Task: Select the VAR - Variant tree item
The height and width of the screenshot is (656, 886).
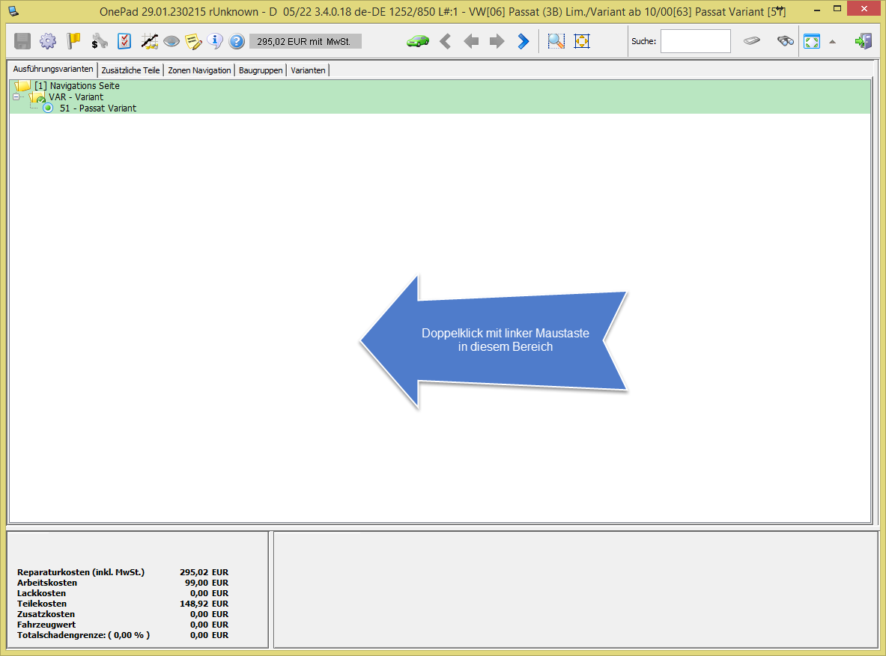Action: tap(76, 97)
